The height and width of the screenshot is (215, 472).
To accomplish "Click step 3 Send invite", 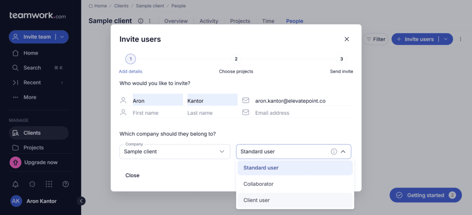I will click(x=342, y=64).
